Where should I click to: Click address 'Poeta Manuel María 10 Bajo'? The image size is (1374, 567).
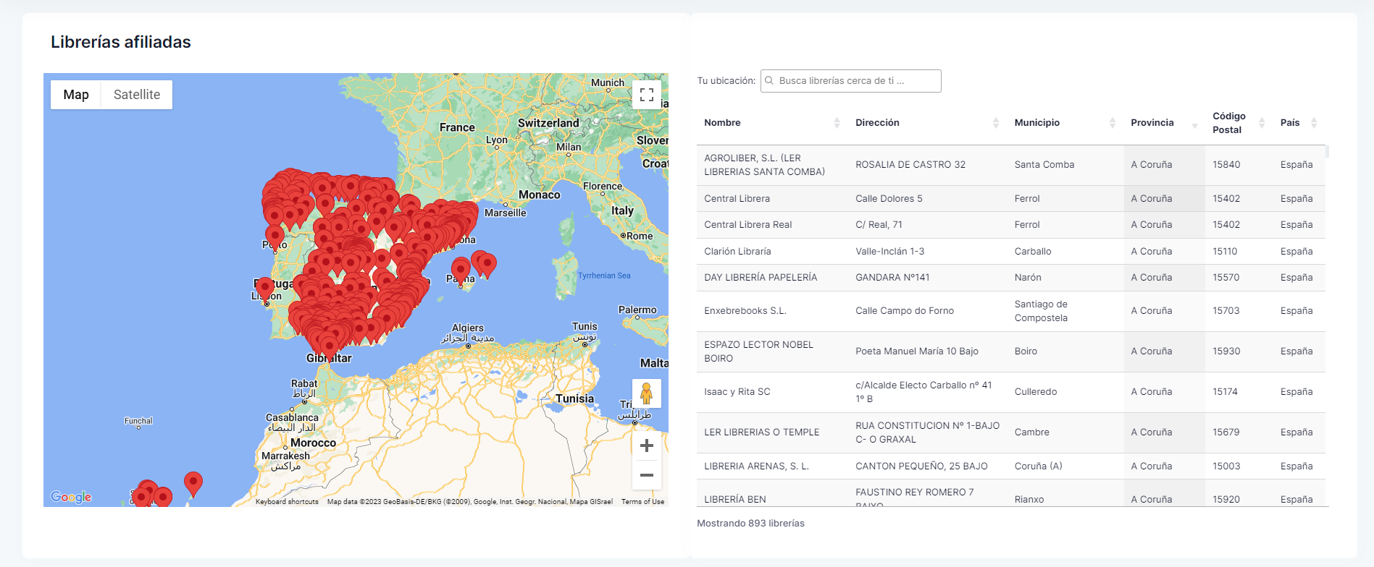pos(917,351)
